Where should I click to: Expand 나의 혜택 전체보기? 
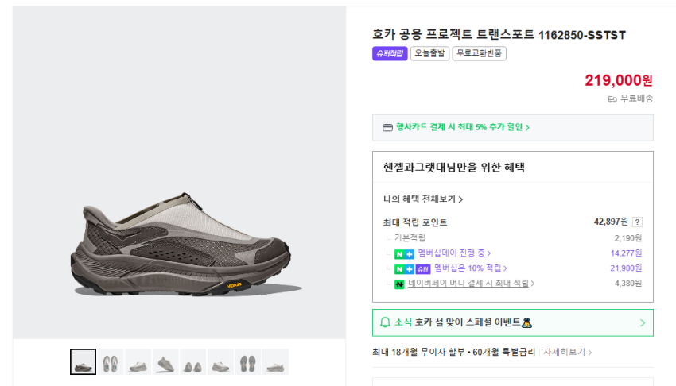pyautogui.click(x=422, y=199)
